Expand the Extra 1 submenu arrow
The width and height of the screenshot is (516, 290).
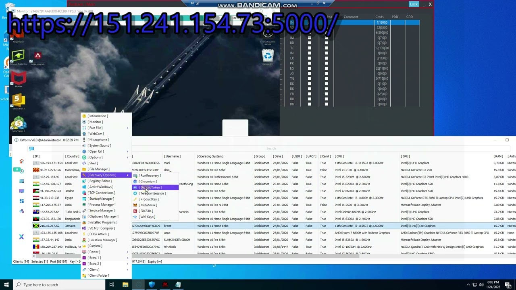click(x=127, y=258)
